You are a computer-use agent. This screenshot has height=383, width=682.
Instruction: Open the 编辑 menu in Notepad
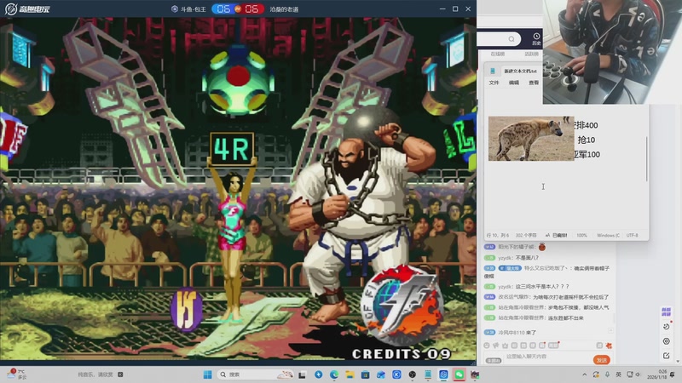pos(514,83)
